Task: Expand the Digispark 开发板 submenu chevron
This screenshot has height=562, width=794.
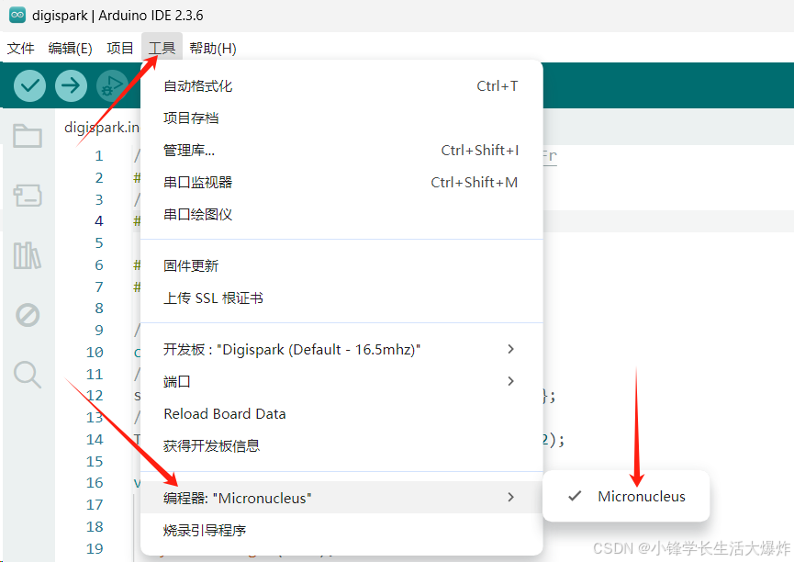Action: 510,349
